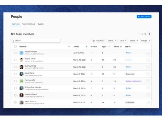The image size is (162, 121).
Task: Click Bridget Adetokunbo's profile photo
Action: pos(21,88)
